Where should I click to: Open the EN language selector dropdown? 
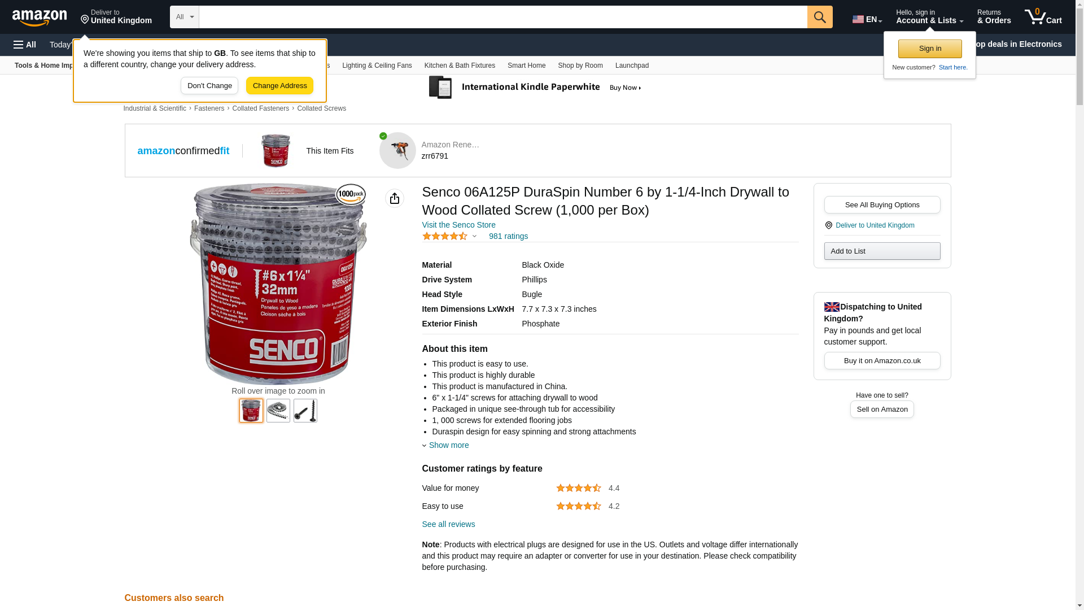pos(867,19)
